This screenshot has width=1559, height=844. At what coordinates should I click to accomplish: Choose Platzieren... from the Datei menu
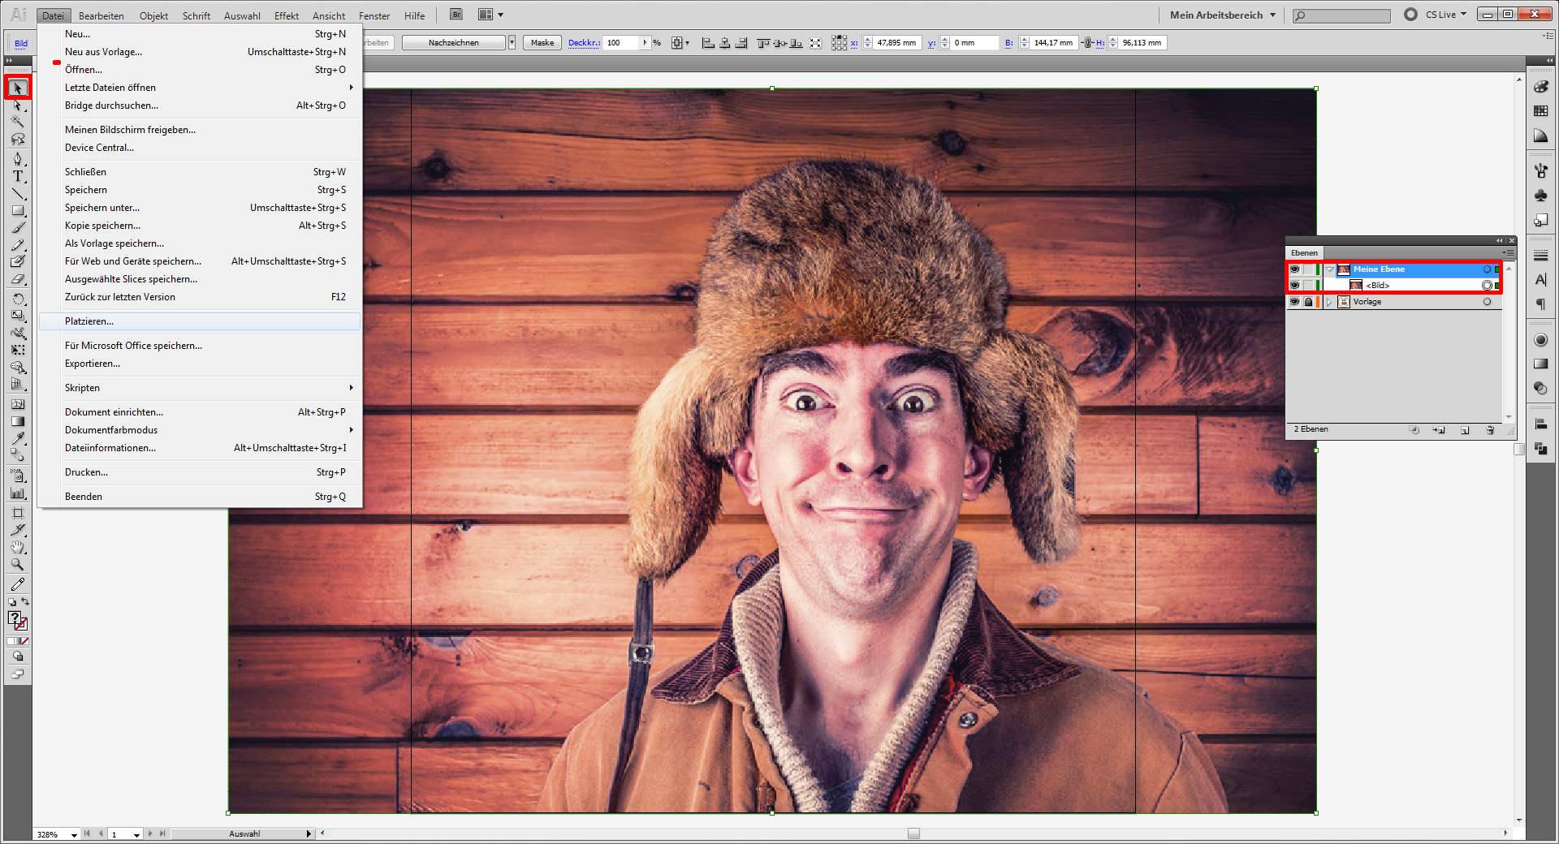[89, 321]
